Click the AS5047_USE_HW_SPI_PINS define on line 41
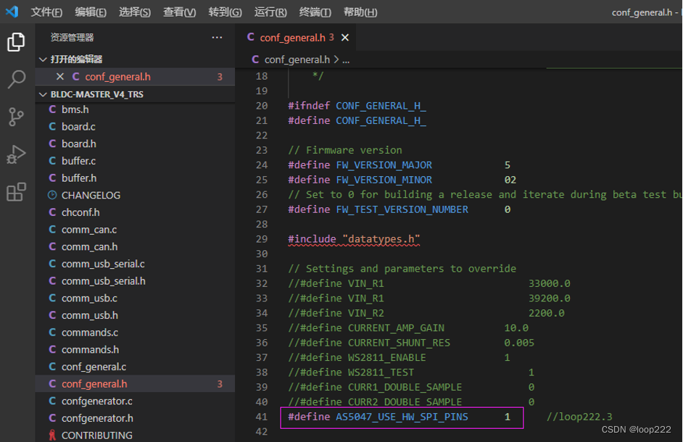The image size is (683, 442). pos(402,417)
